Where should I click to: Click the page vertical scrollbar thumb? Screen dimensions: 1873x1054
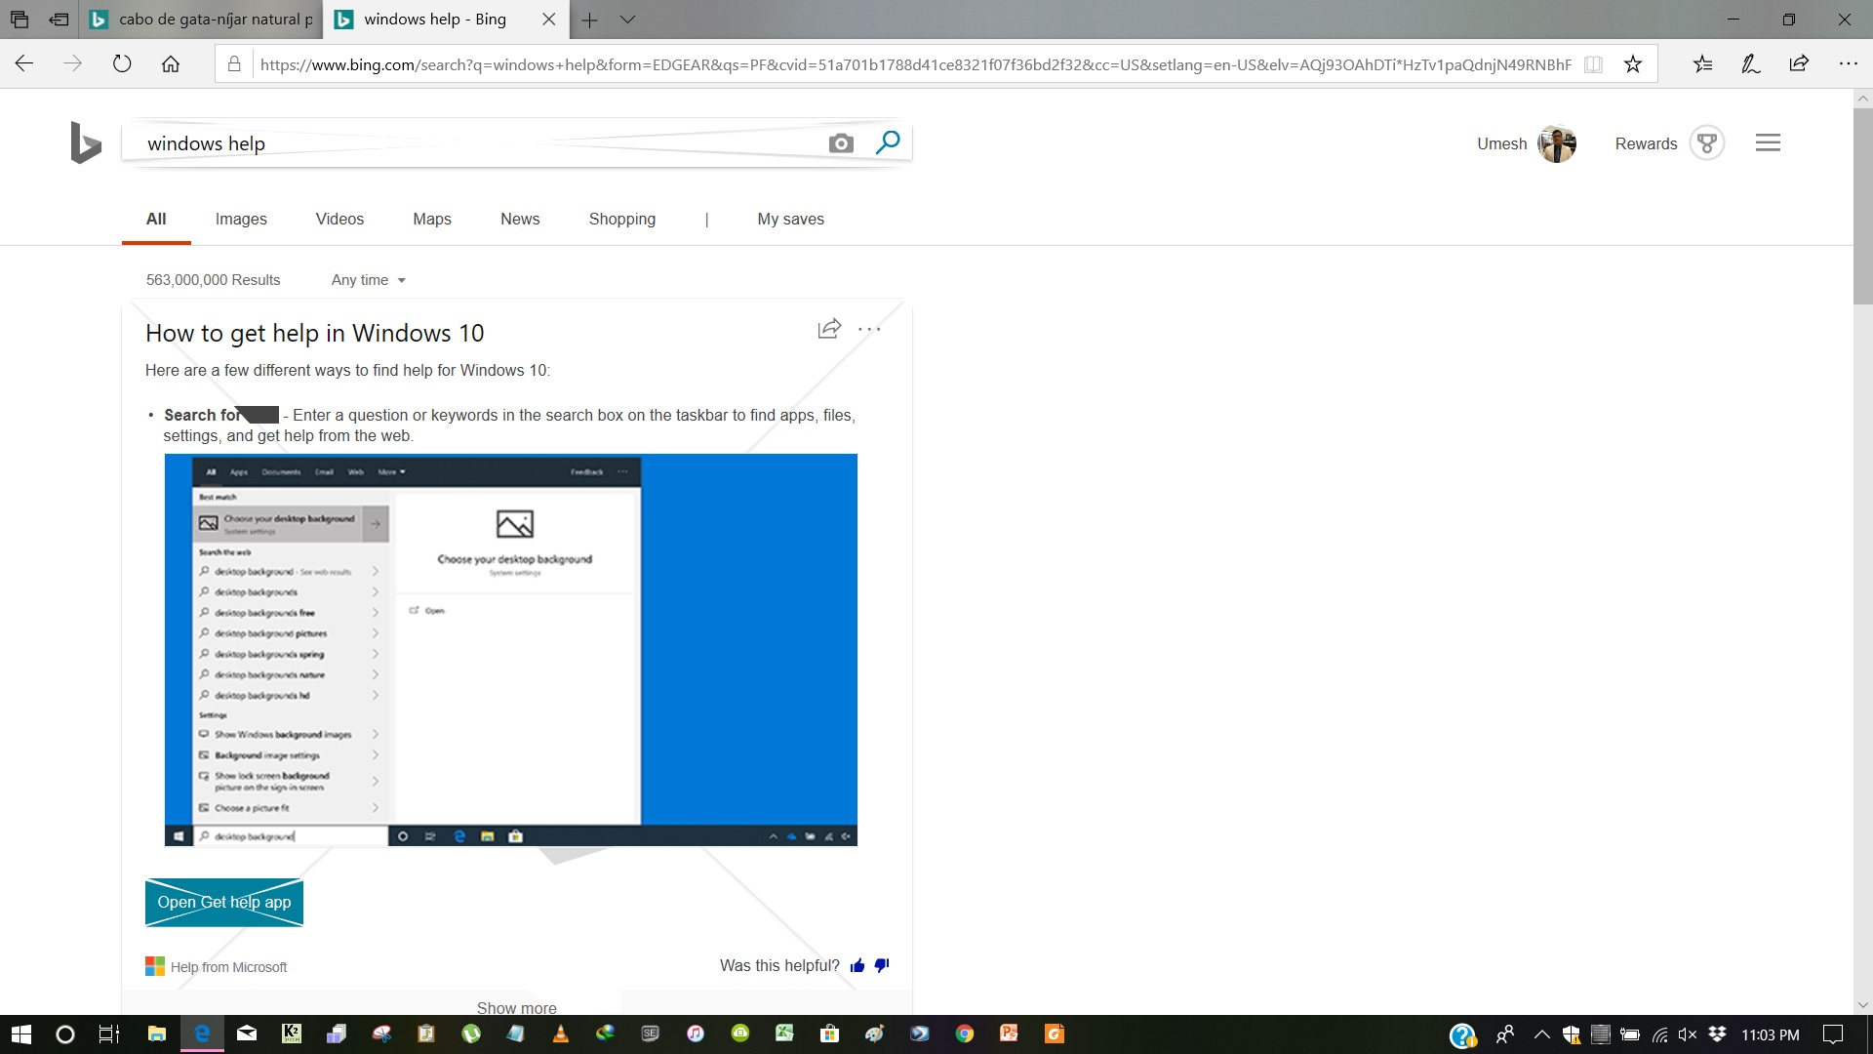(x=1863, y=207)
